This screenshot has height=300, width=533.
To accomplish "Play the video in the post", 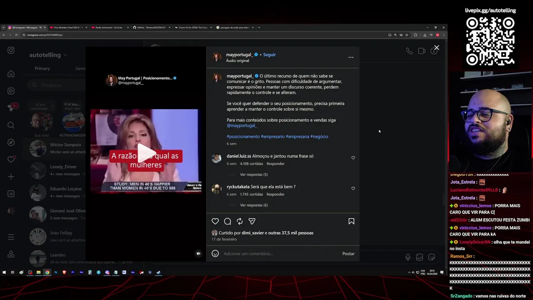I will tap(146, 152).
